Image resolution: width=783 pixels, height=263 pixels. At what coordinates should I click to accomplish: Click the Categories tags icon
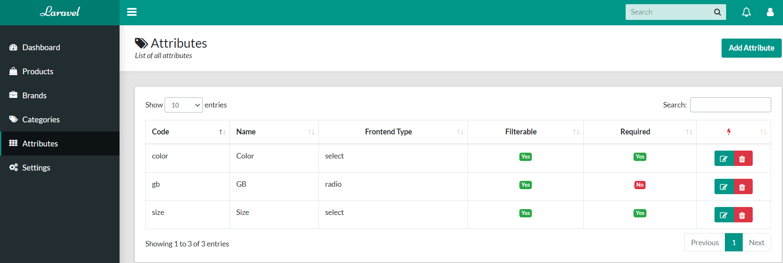[13, 119]
